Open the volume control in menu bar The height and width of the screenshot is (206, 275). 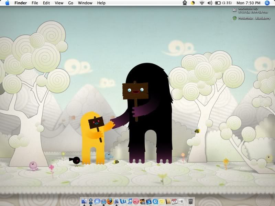point(209,3)
